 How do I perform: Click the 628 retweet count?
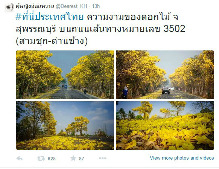(52, 159)
